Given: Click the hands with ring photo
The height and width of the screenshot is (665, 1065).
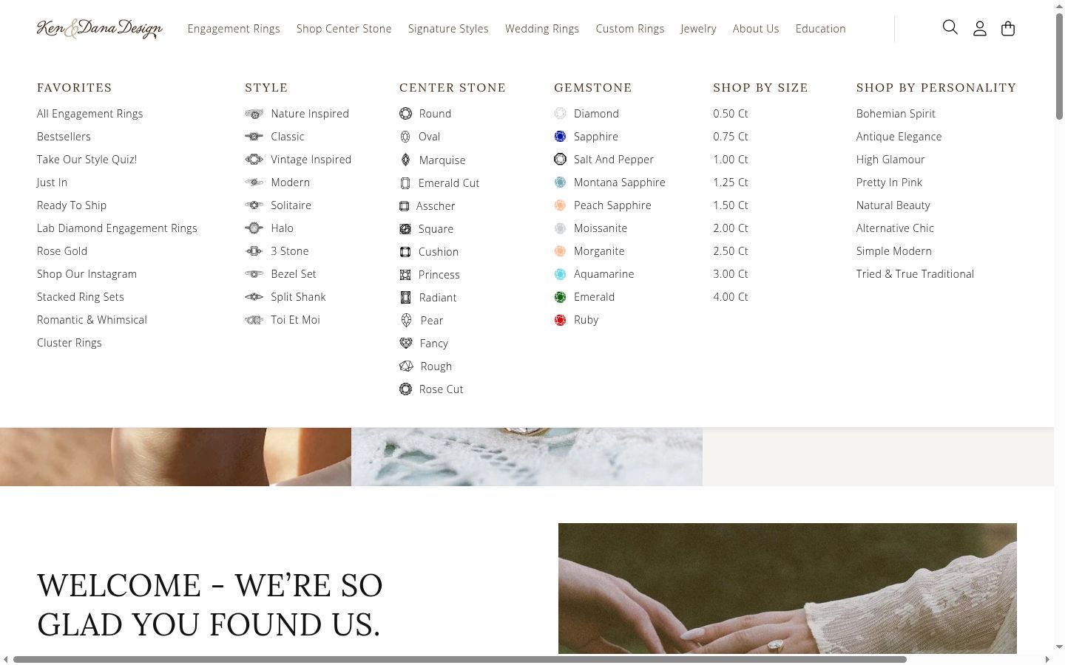Looking at the screenshot, I should click(788, 588).
